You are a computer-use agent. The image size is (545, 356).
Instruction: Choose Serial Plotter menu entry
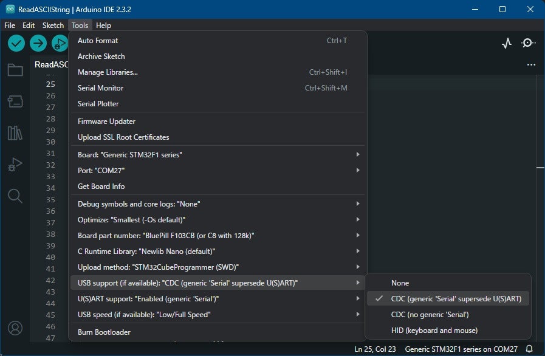[218, 104]
